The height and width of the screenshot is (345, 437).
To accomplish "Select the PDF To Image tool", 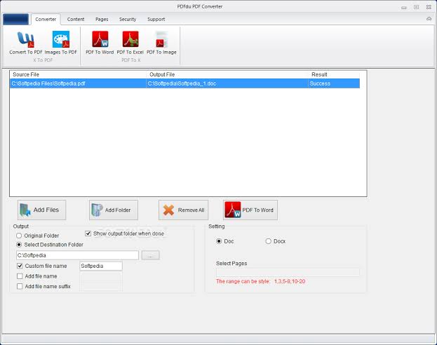I will [x=161, y=43].
